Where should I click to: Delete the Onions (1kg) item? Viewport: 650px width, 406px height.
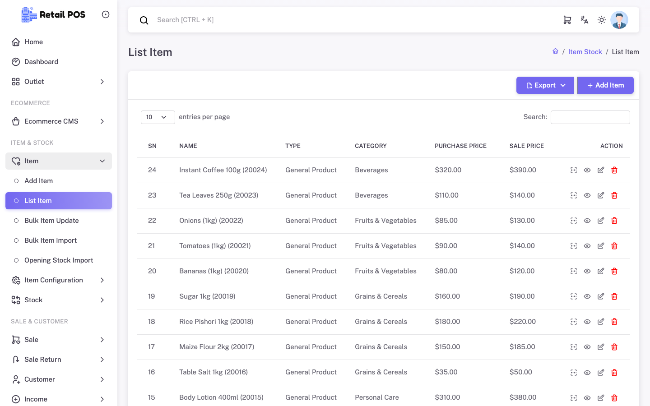(x=614, y=221)
